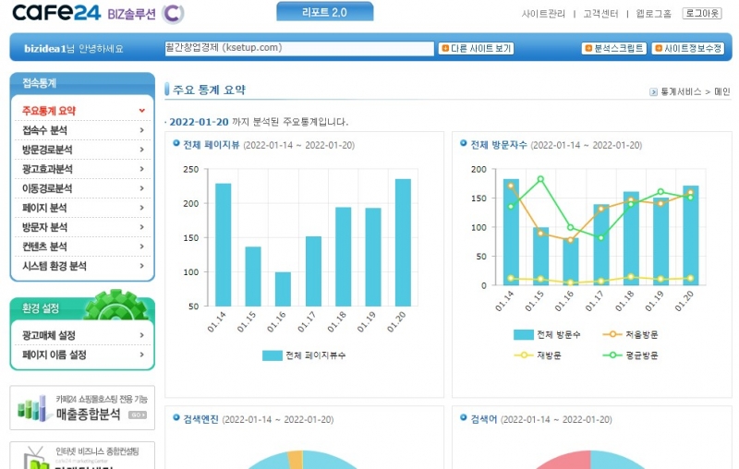The image size is (739, 469).
Task: Click the bullet icon next to 전체 페이지뷰
Action: click(176, 143)
